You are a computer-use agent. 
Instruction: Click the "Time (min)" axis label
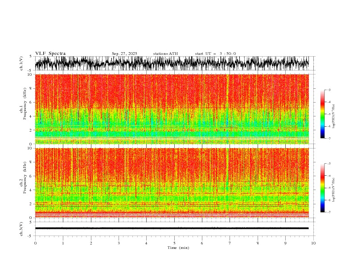178,248
